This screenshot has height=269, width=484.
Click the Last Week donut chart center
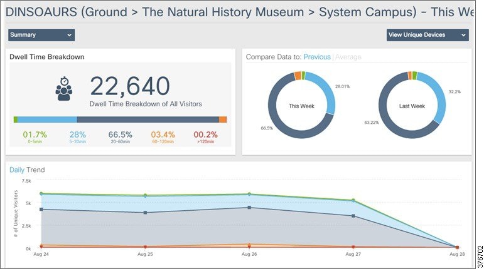point(412,106)
